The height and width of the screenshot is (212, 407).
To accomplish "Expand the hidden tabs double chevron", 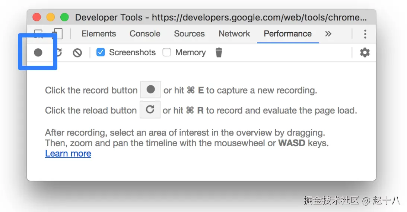I will (328, 34).
